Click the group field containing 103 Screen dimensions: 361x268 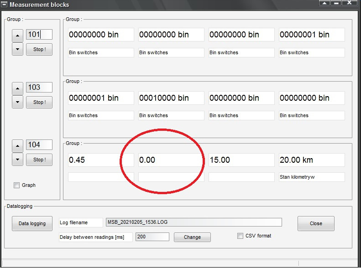(39, 88)
